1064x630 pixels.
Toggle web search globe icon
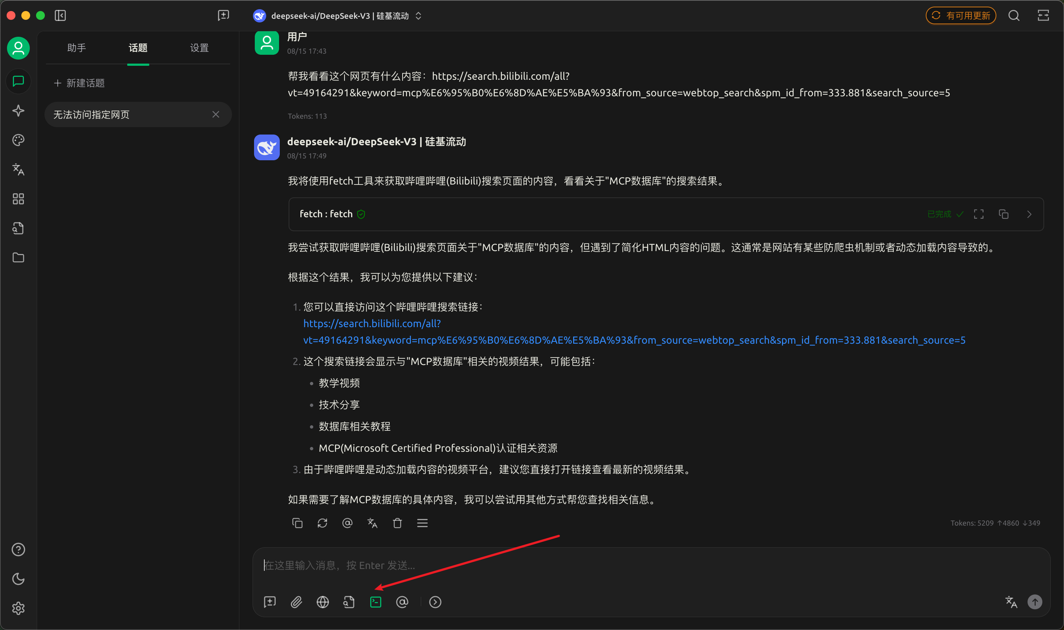coord(323,602)
